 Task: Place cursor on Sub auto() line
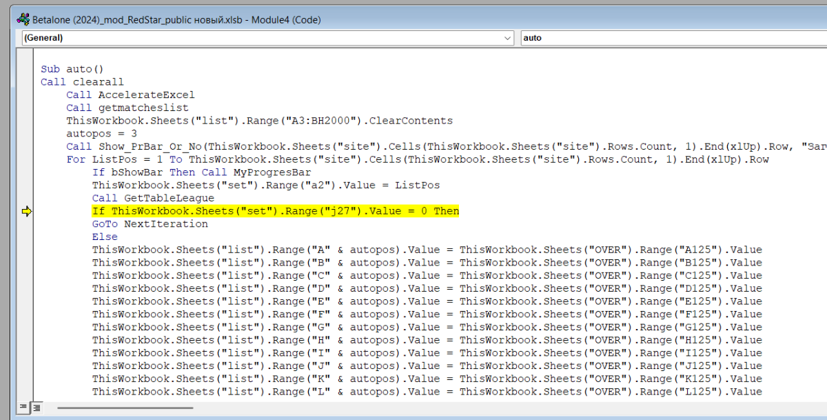click(x=72, y=69)
